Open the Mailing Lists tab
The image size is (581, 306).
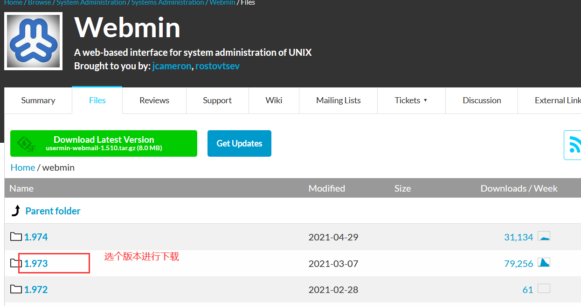coord(339,100)
